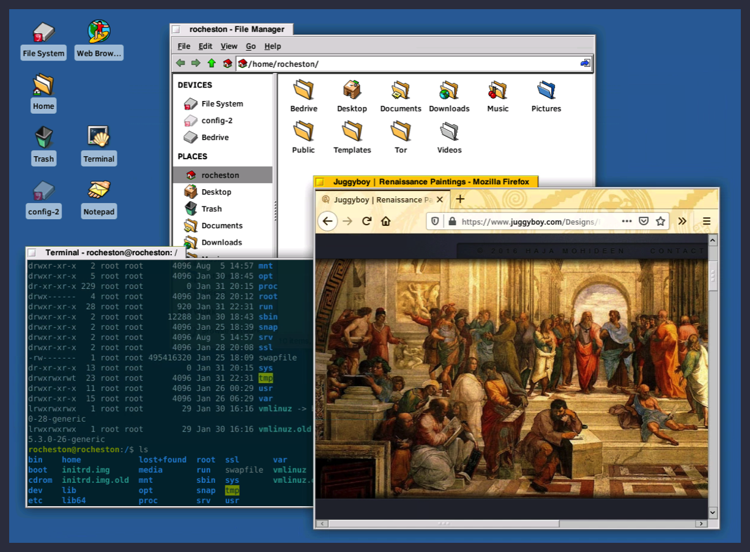Select the Music folder in File Manager
The height and width of the screenshot is (552, 750).
point(497,97)
